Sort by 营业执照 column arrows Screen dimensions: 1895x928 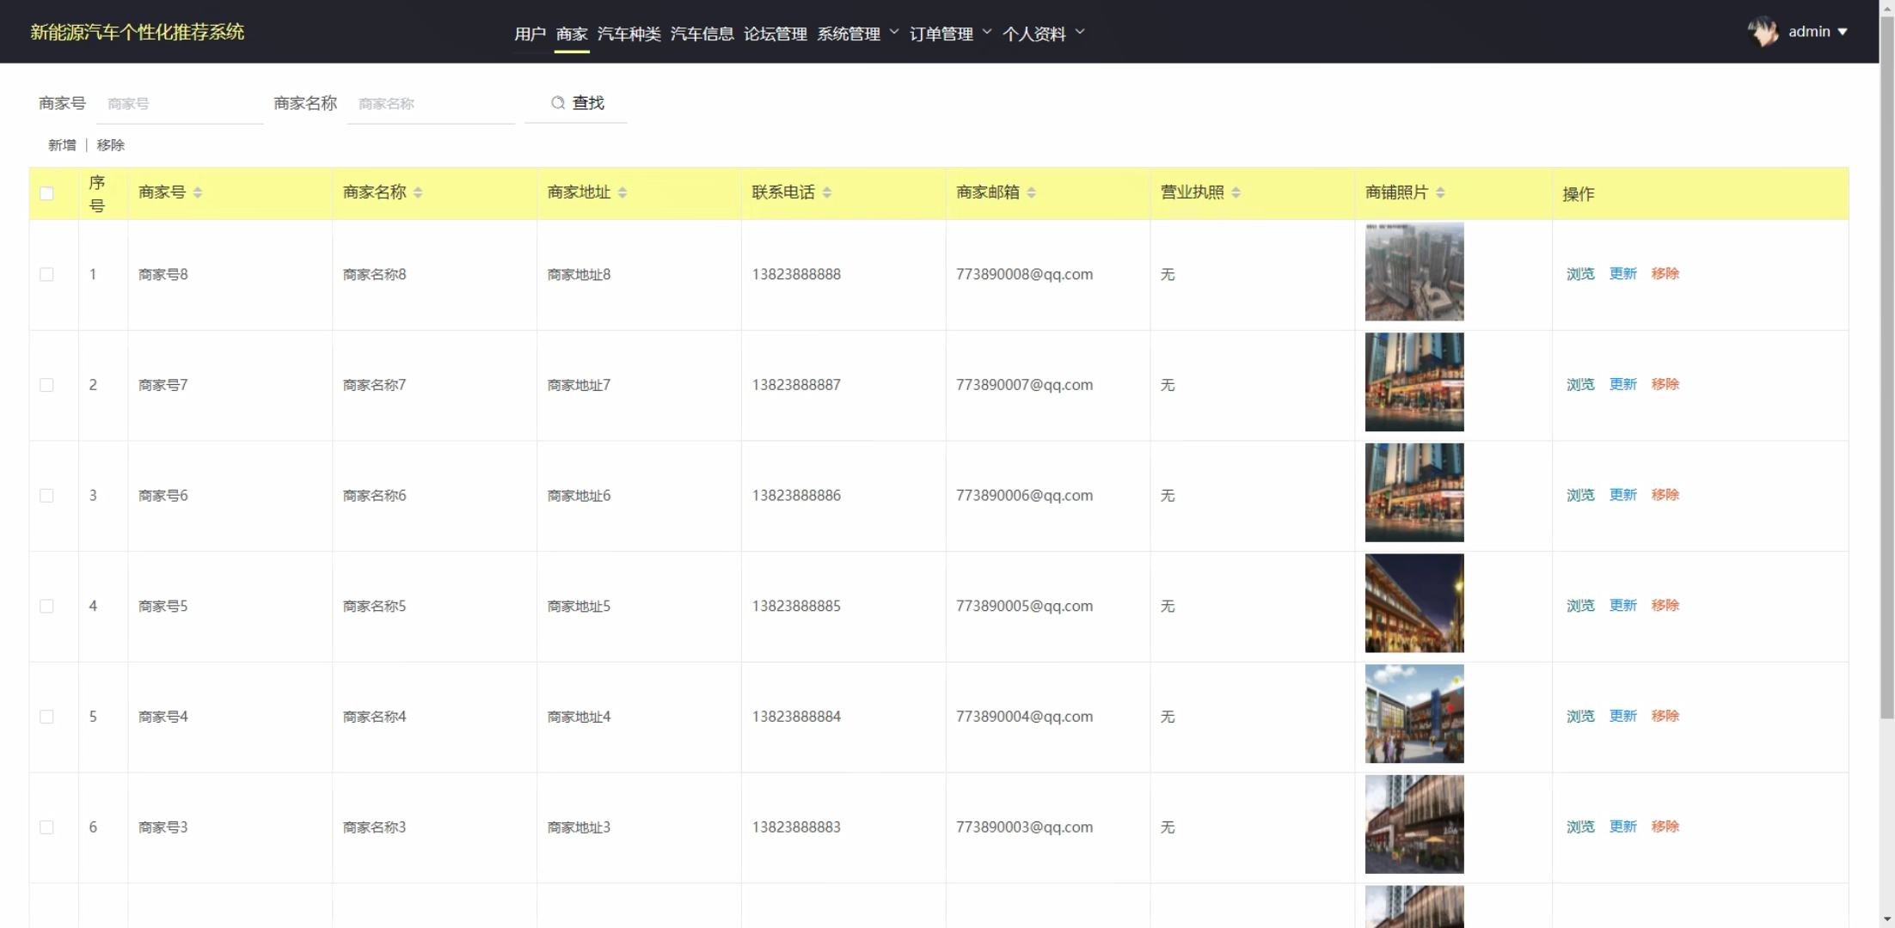[x=1236, y=192]
